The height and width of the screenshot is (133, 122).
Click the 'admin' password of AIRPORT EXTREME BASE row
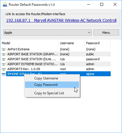coord(90,64)
